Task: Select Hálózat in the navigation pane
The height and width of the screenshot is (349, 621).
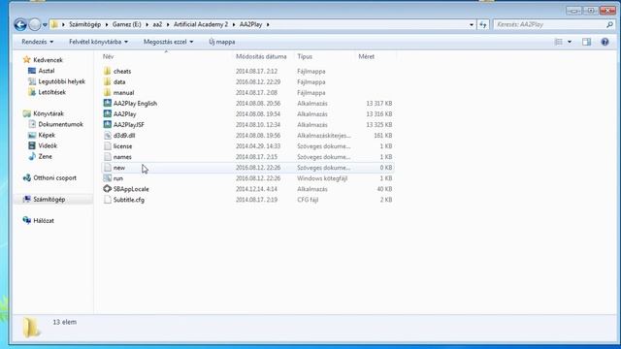Action: pos(44,220)
